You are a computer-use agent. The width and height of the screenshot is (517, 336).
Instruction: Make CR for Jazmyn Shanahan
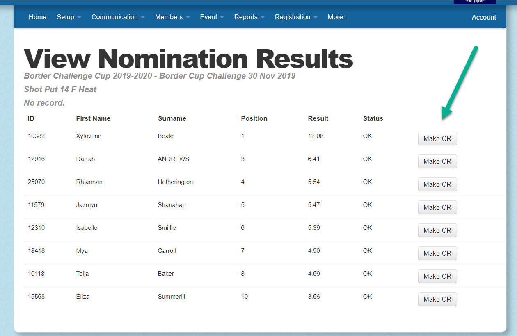point(437,207)
